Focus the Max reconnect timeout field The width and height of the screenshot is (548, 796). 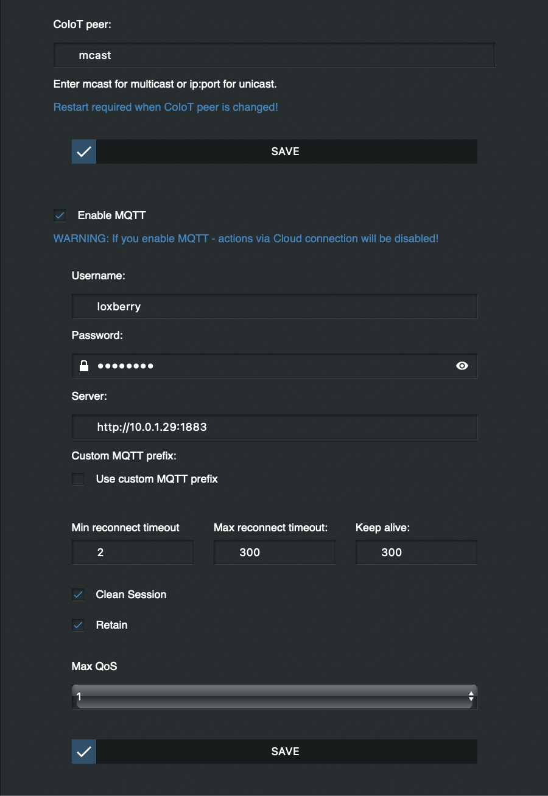(x=274, y=553)
